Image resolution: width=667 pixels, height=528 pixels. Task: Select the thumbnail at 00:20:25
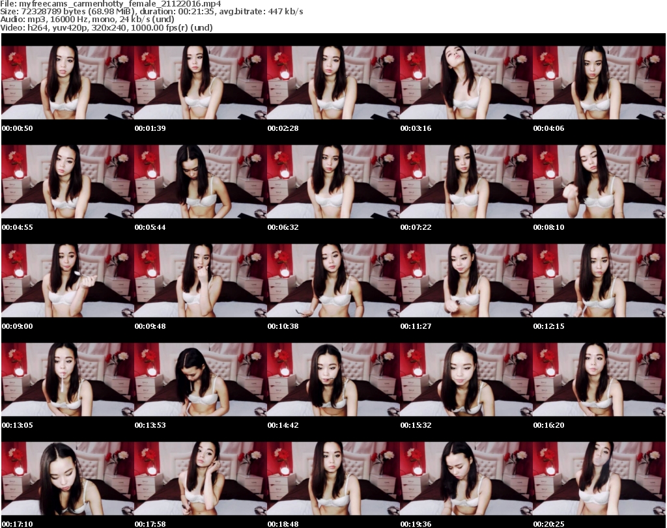[x=599, y=479]
